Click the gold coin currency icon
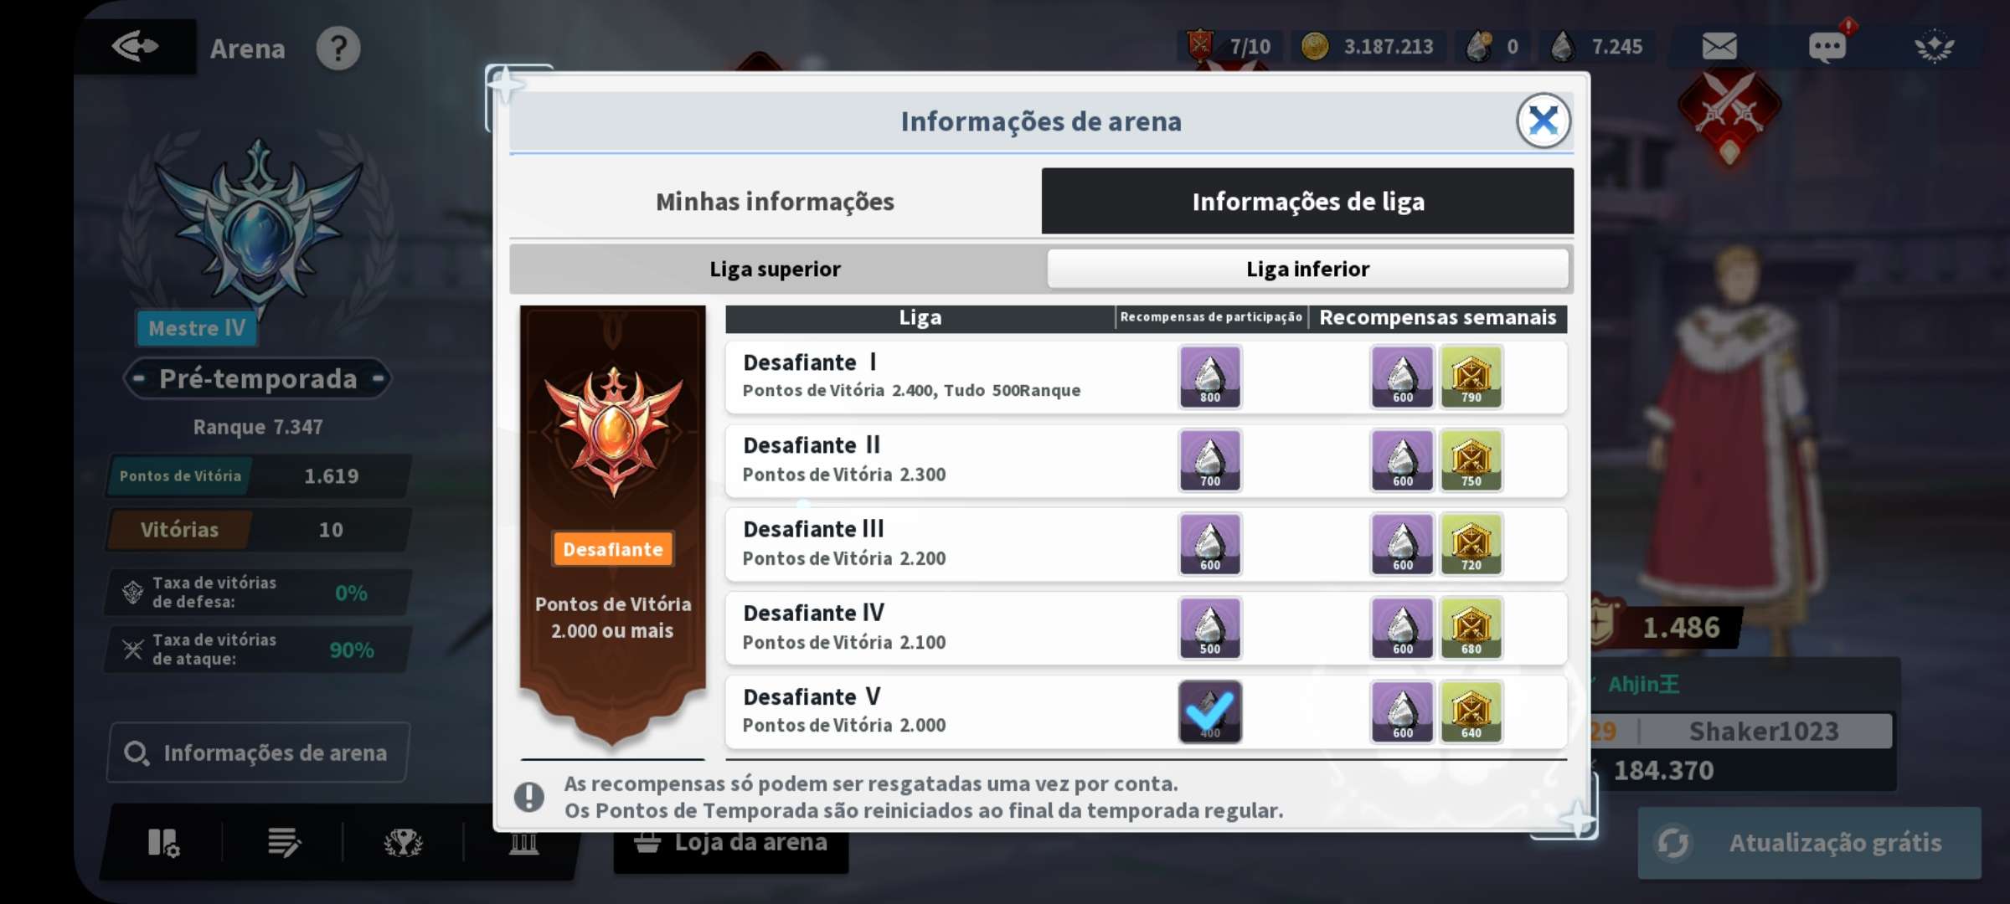The width and height of the screenshot is (2010, 904). tap(1314, 46)
